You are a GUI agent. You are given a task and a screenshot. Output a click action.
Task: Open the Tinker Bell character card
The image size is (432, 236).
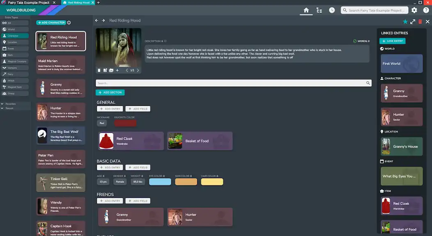pyautogui.click(x=61, y=183)
